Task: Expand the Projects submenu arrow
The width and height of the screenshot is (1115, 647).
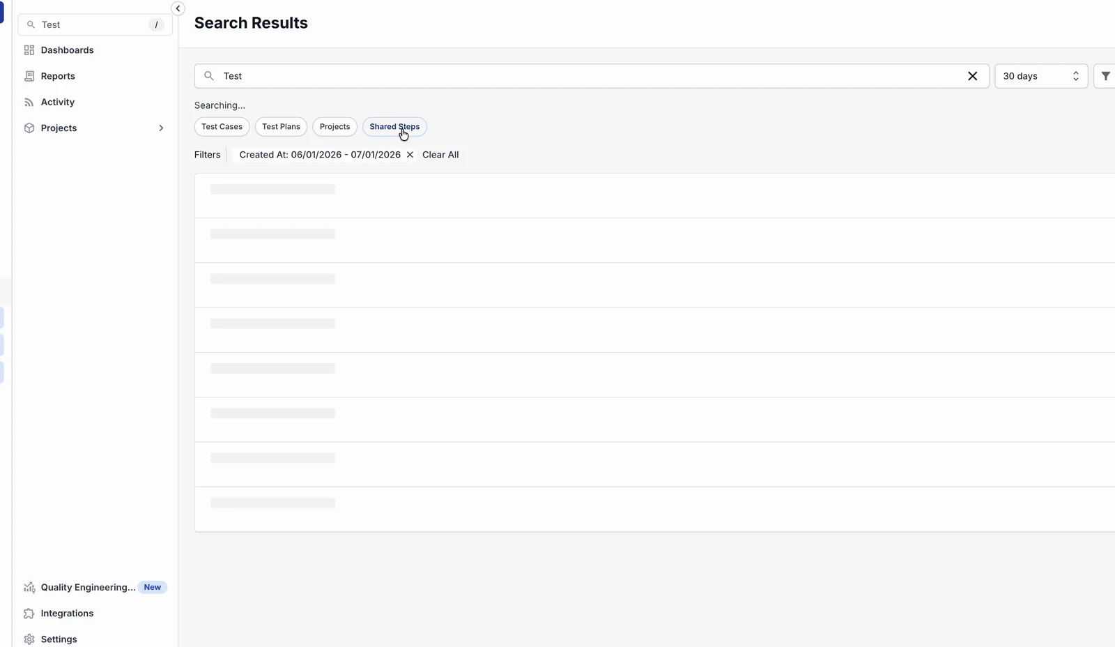Action: 161,128
